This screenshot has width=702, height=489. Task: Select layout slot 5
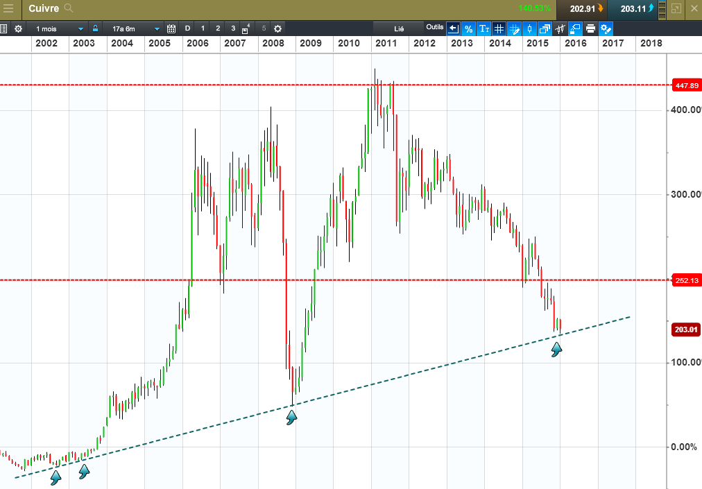[264, 28]
